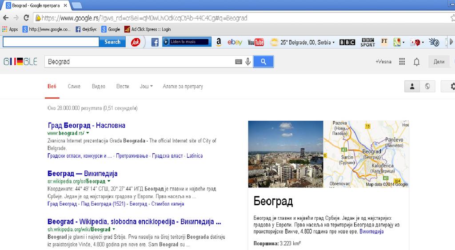Open Алатке за претрагу search tools
The height and width of the screenshot is (250, 455).
183,87
